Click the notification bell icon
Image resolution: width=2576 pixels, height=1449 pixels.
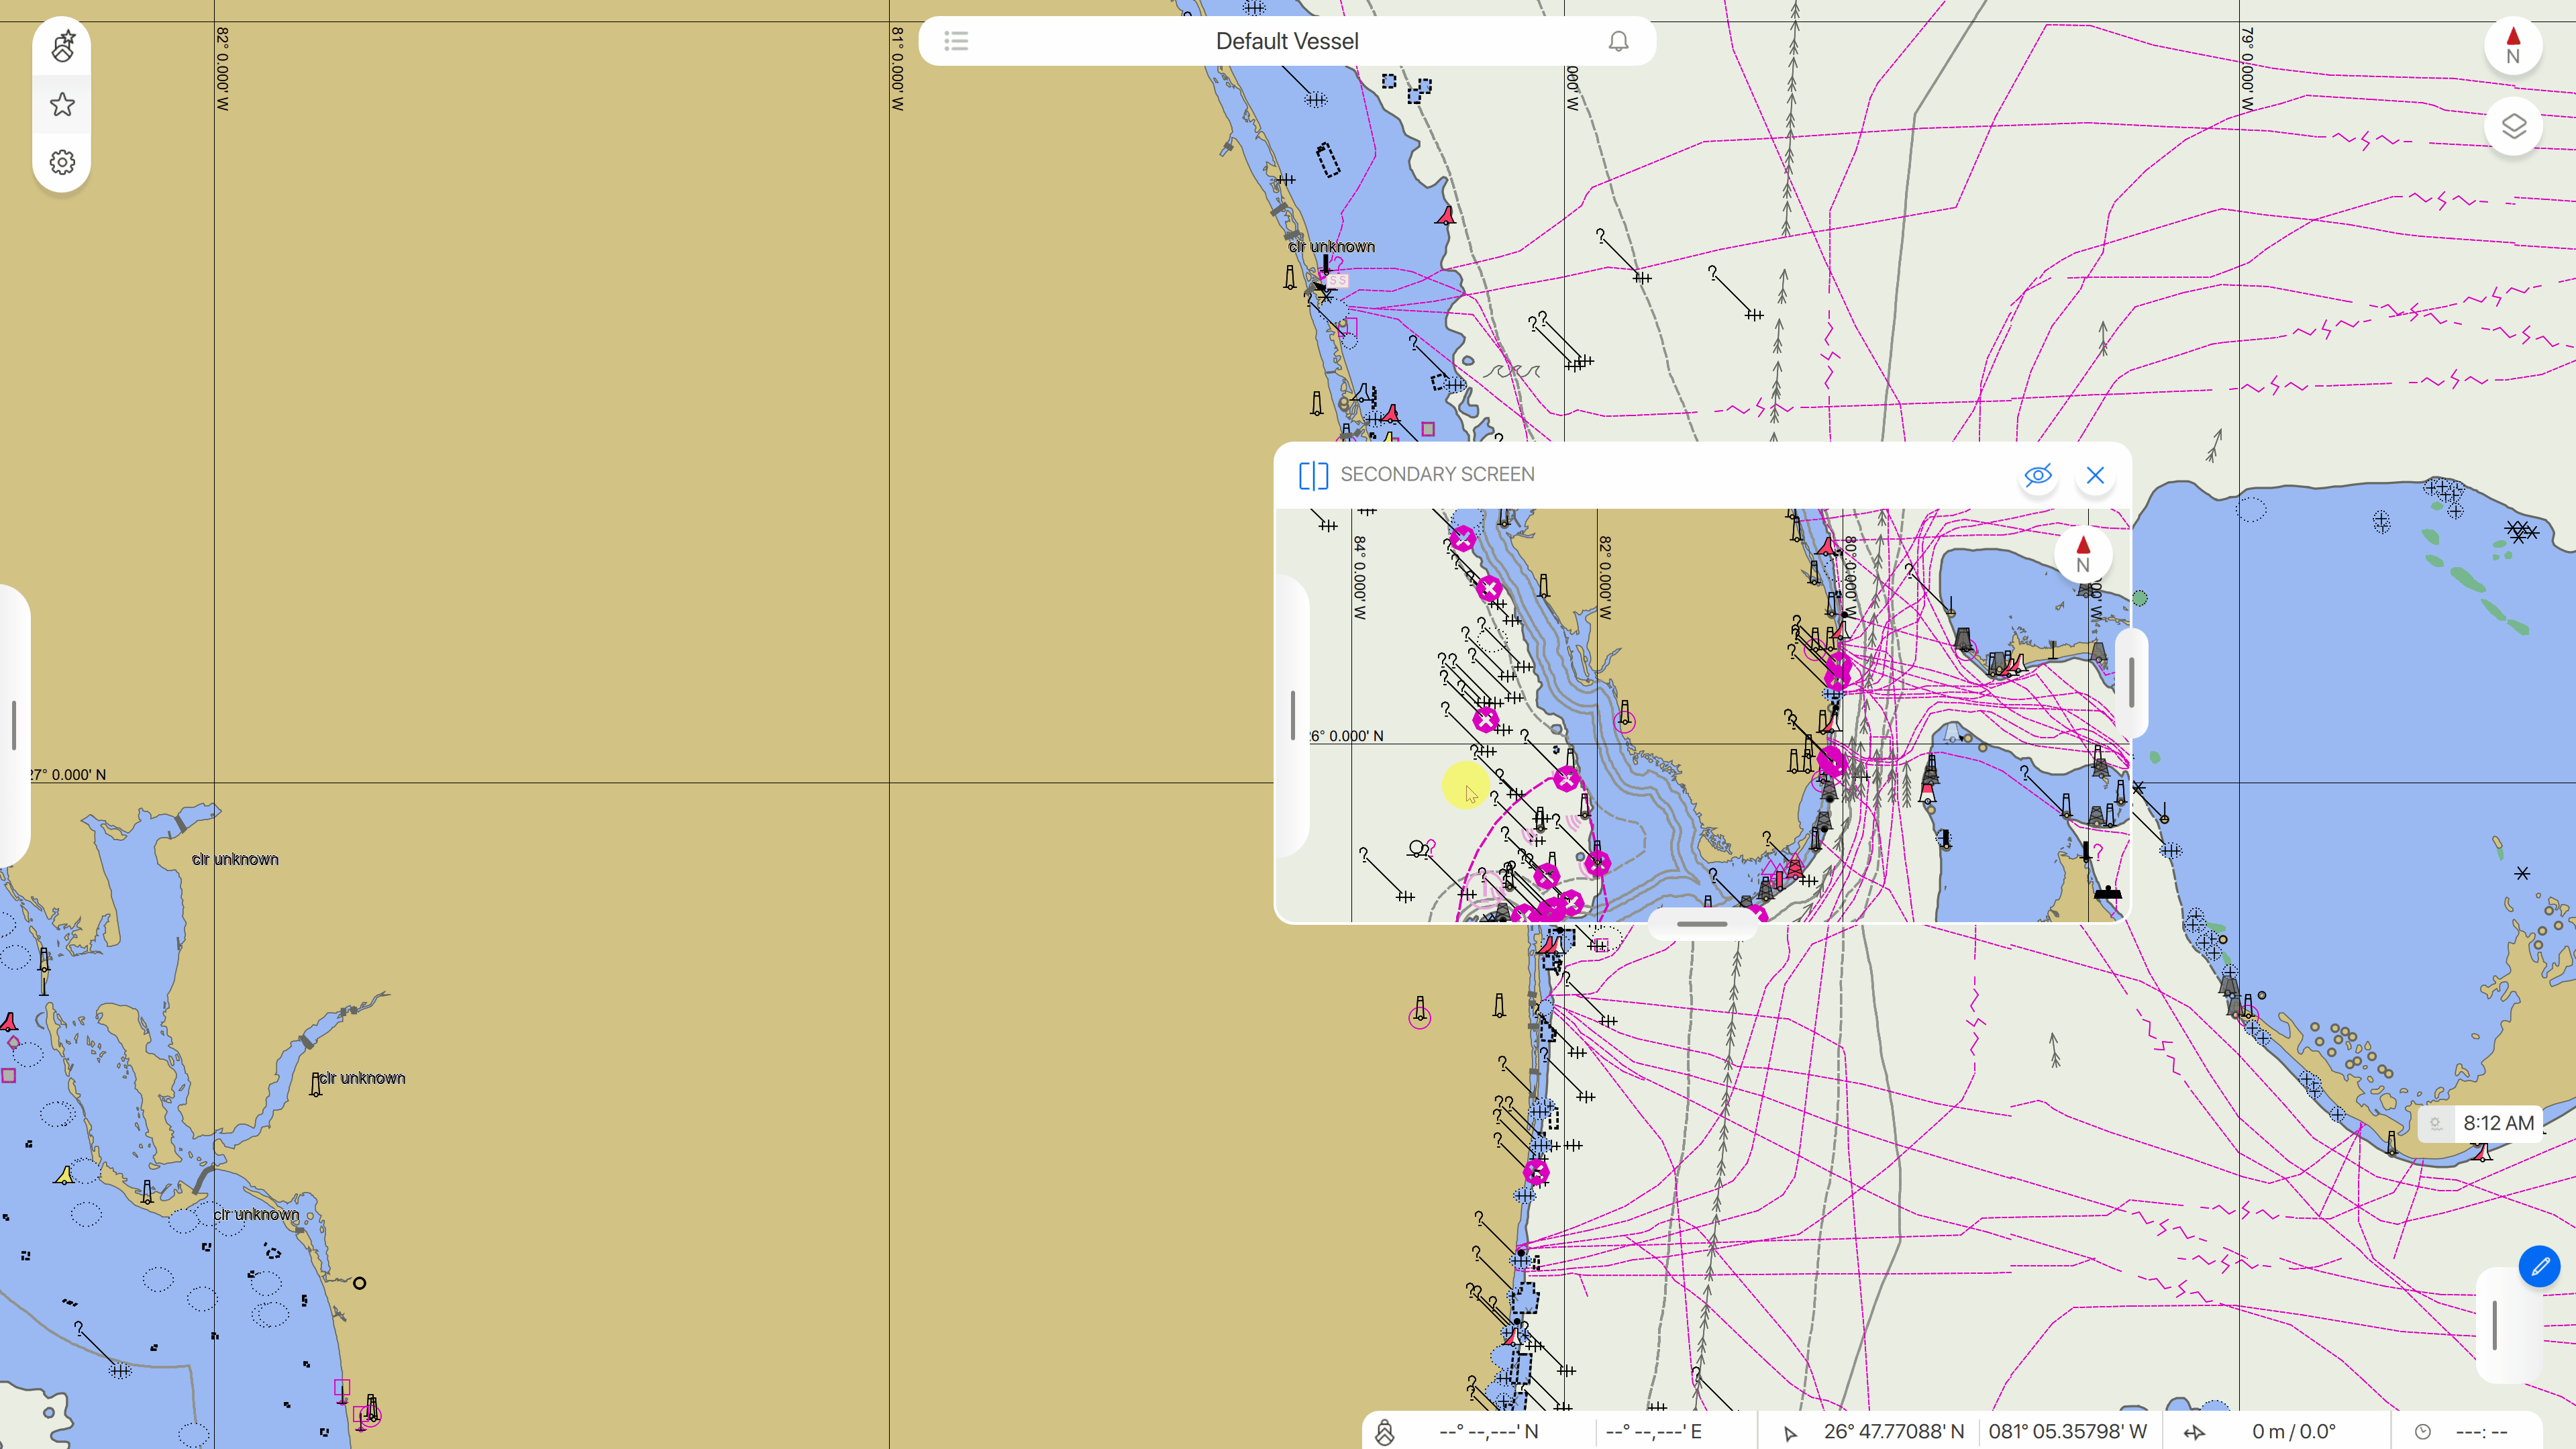click(1618, 41)
